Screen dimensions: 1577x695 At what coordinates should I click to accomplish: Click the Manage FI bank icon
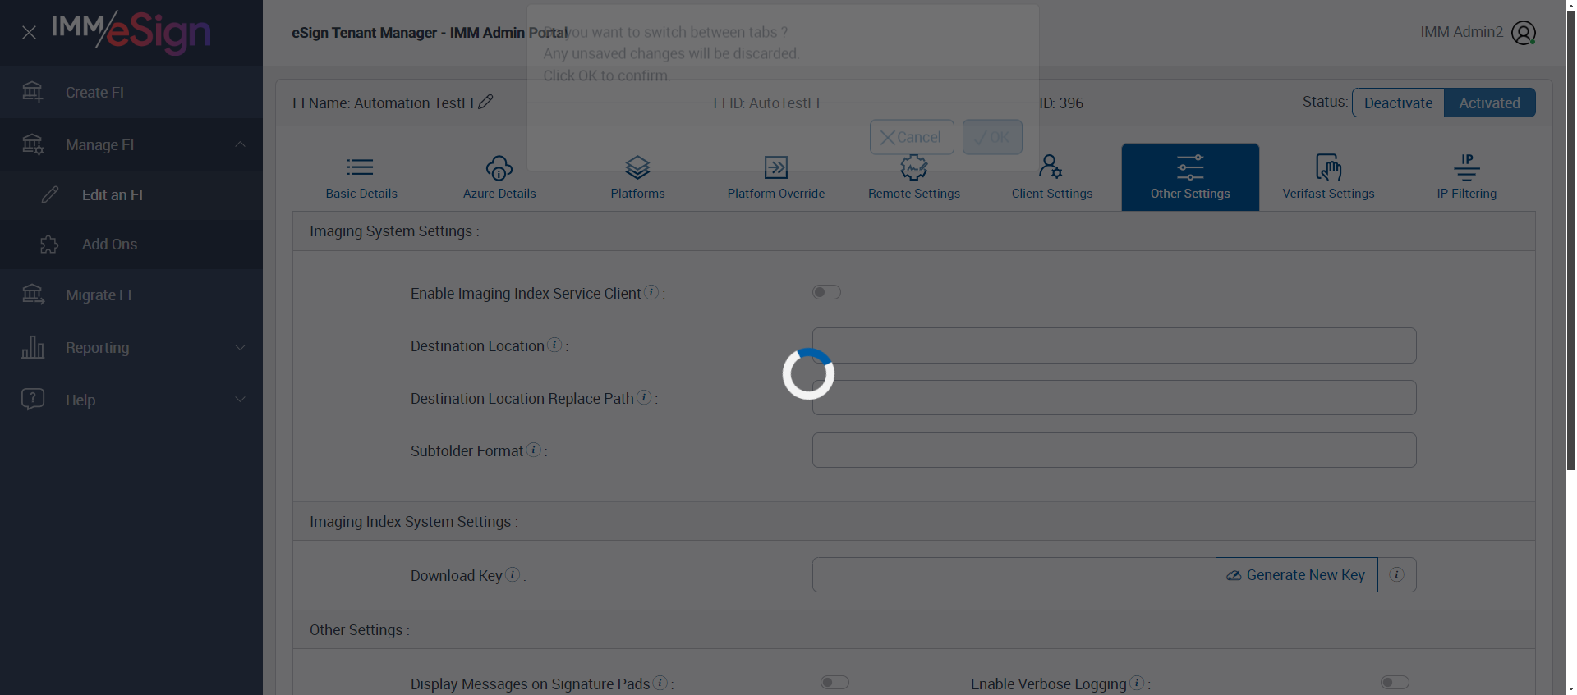pos(33,144)
